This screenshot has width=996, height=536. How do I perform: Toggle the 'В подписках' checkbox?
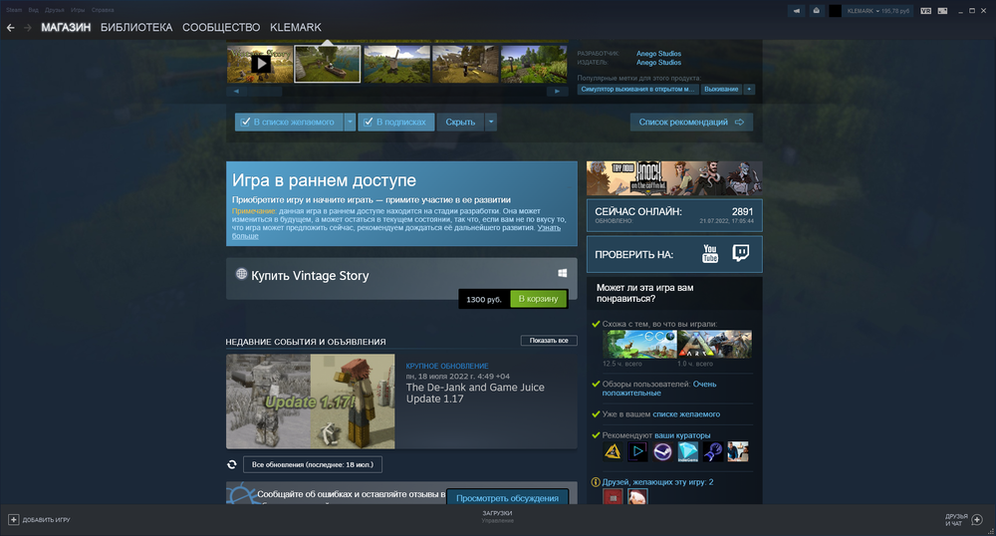(x=368, y=123)
